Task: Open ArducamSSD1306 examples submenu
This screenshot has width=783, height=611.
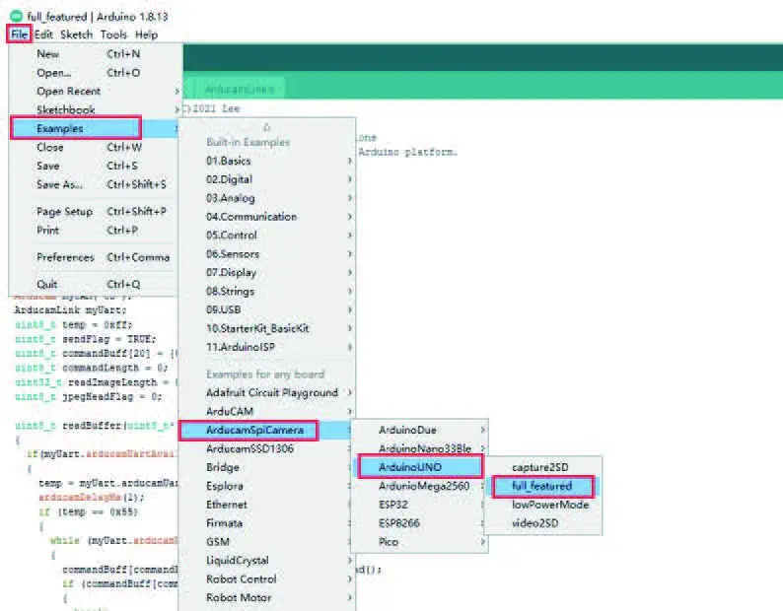Action: pos(267,448)
